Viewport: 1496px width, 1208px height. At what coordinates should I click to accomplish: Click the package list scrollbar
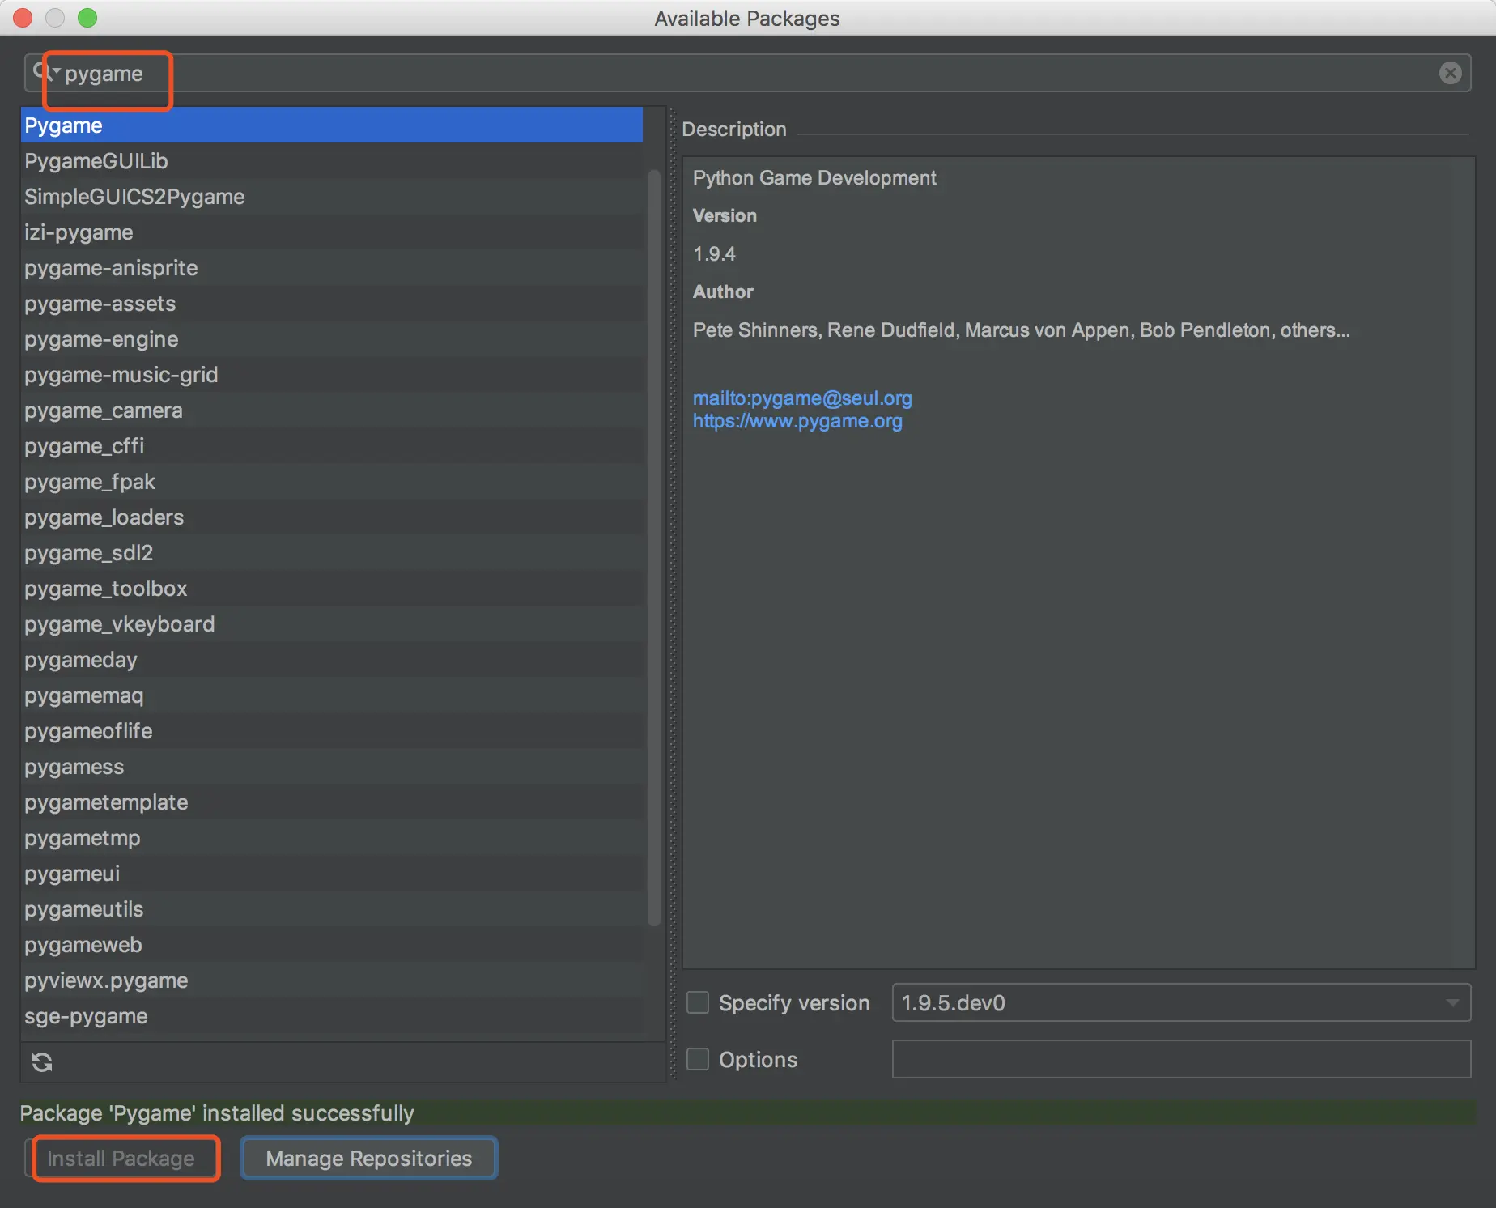654,547
